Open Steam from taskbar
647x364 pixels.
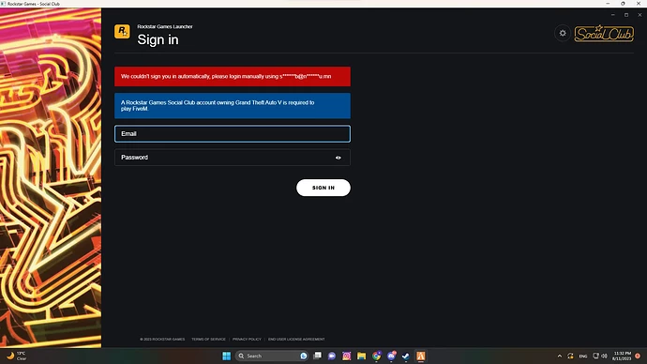pyautogui.click(x=406, y=356)
